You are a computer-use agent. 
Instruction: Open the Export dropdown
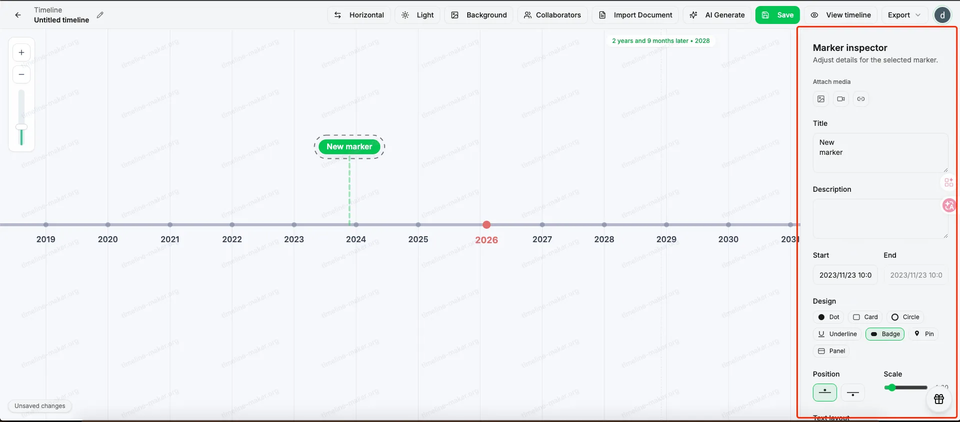point(904,15)
